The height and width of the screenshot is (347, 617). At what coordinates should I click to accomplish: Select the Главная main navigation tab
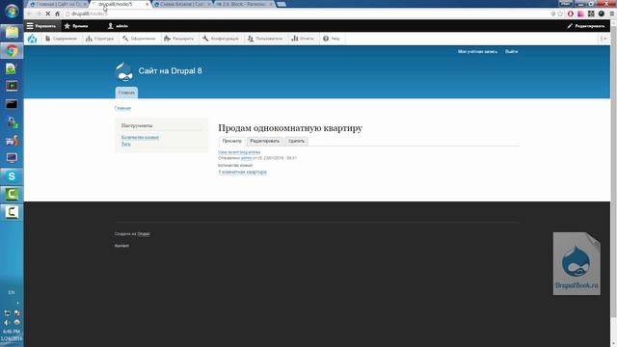coord(126,93)
